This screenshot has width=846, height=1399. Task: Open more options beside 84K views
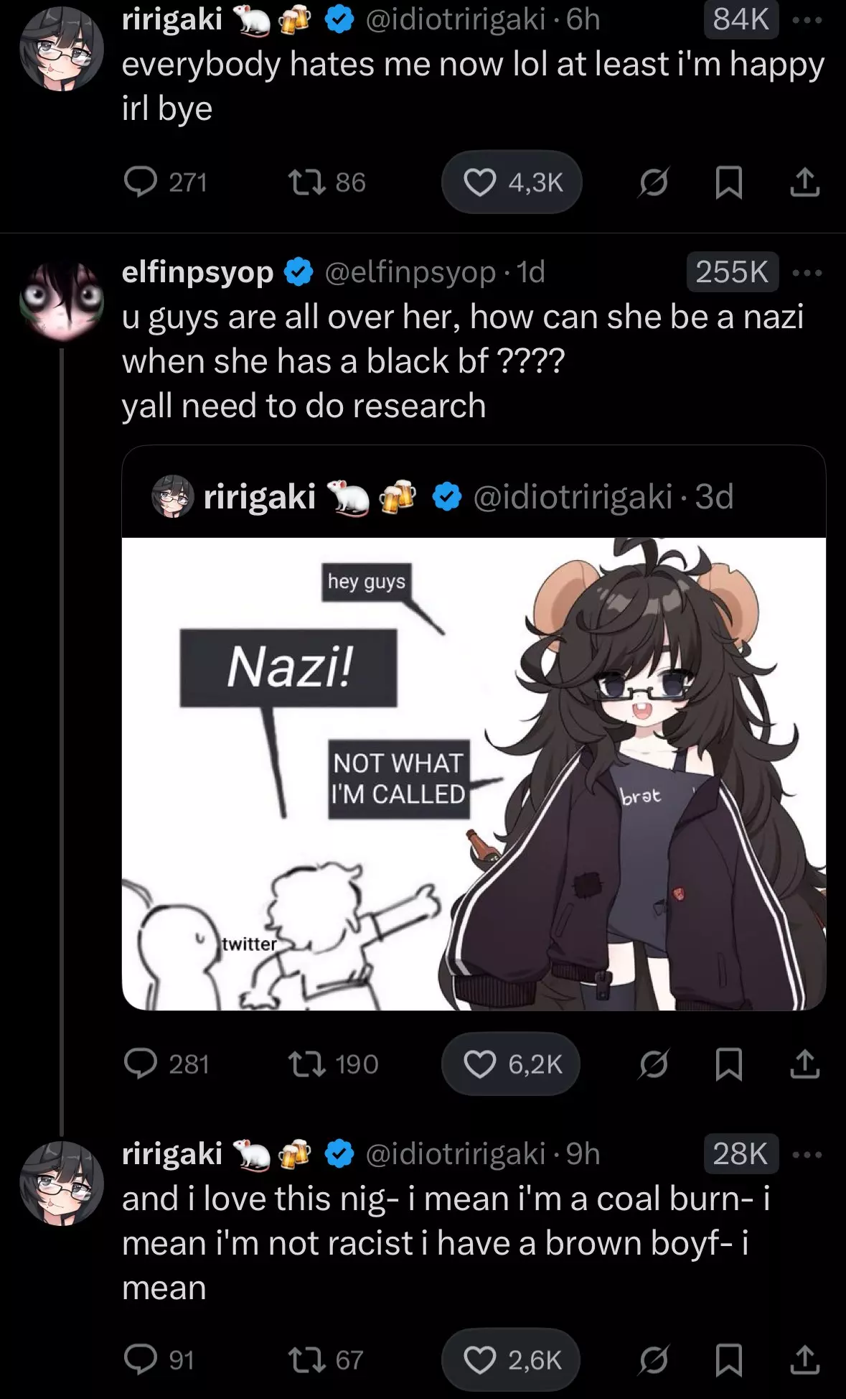coord(807,20)
